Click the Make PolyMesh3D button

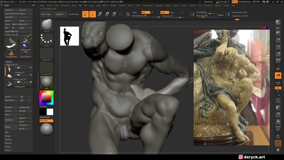(22, 24)
